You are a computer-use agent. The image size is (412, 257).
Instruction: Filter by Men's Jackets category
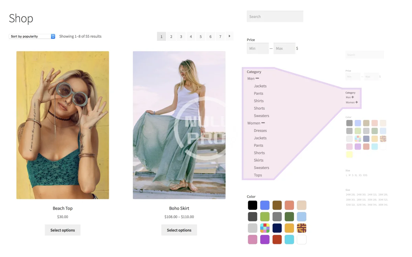pos(260,86)
